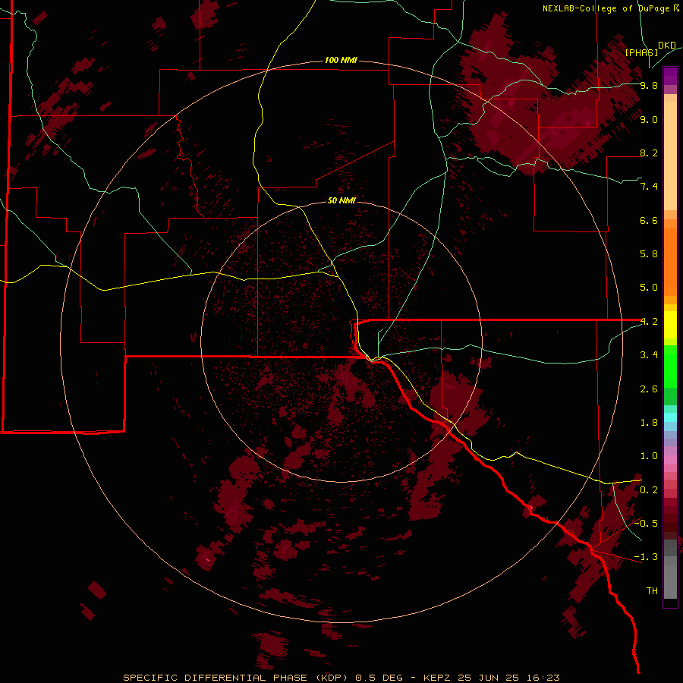
Task: Click the -0.5 scale value
Action: 646,523
